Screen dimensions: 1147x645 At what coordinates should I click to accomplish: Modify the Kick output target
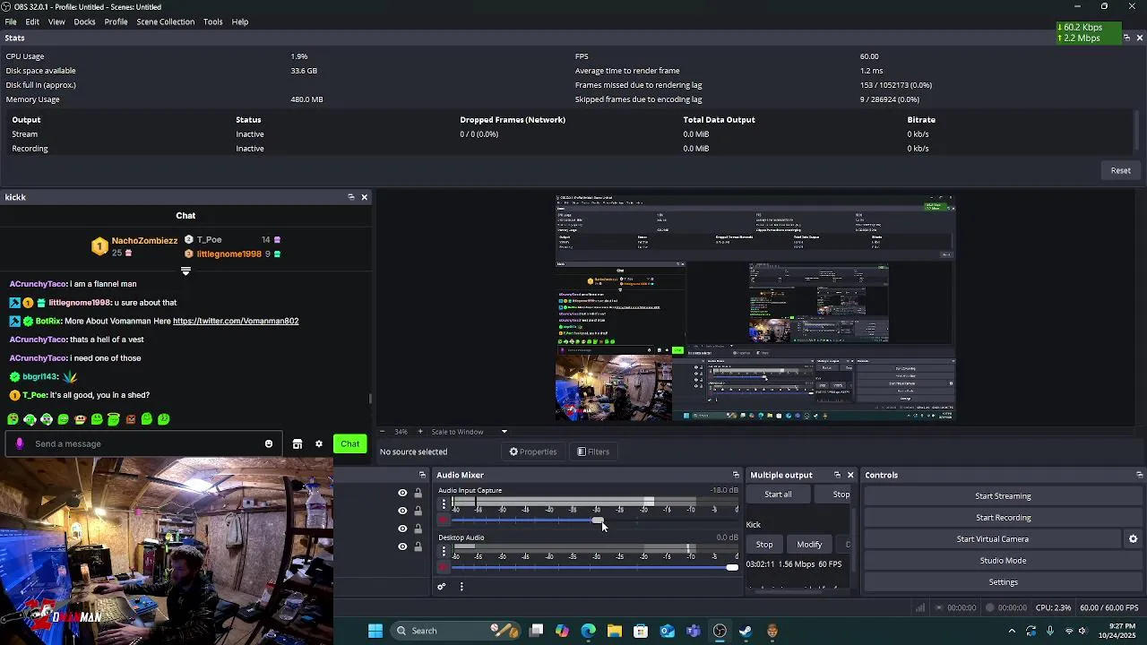pos(809,545)
